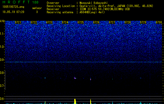Click the yellow power spike before 0723
164x104 pixels.
tap(45, 102)
